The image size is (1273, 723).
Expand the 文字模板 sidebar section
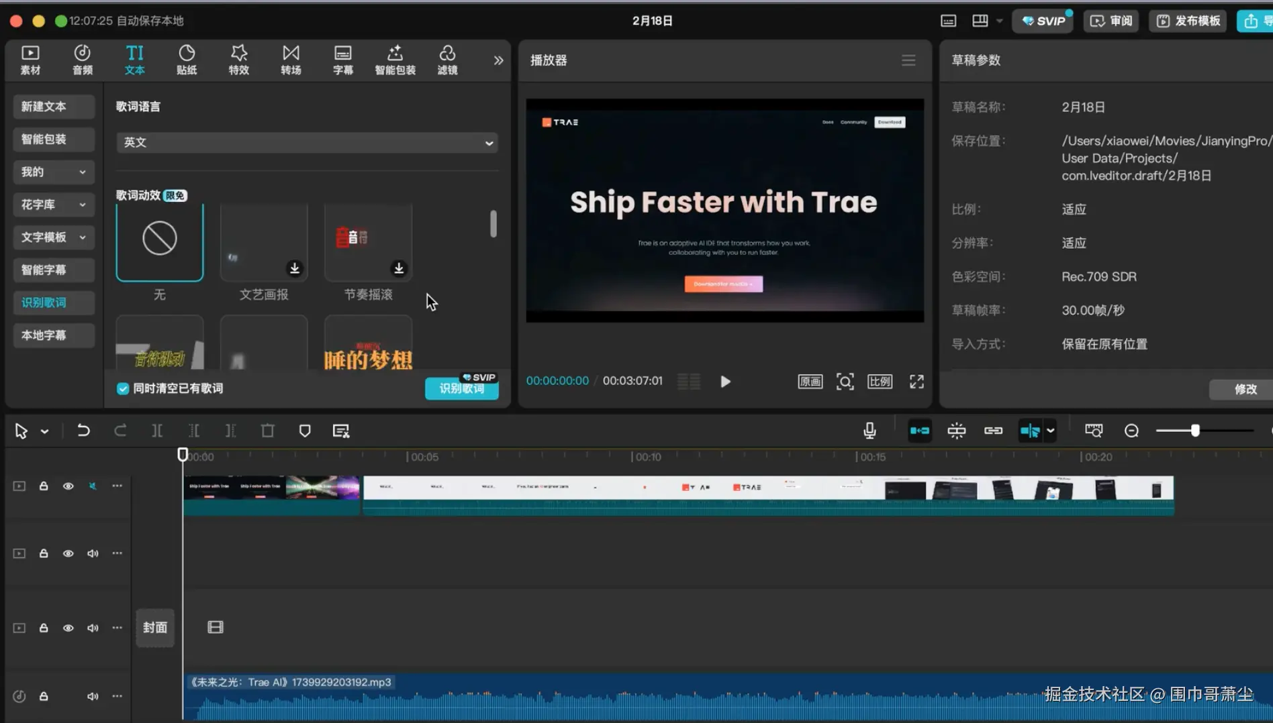click(x=54, y=237)
